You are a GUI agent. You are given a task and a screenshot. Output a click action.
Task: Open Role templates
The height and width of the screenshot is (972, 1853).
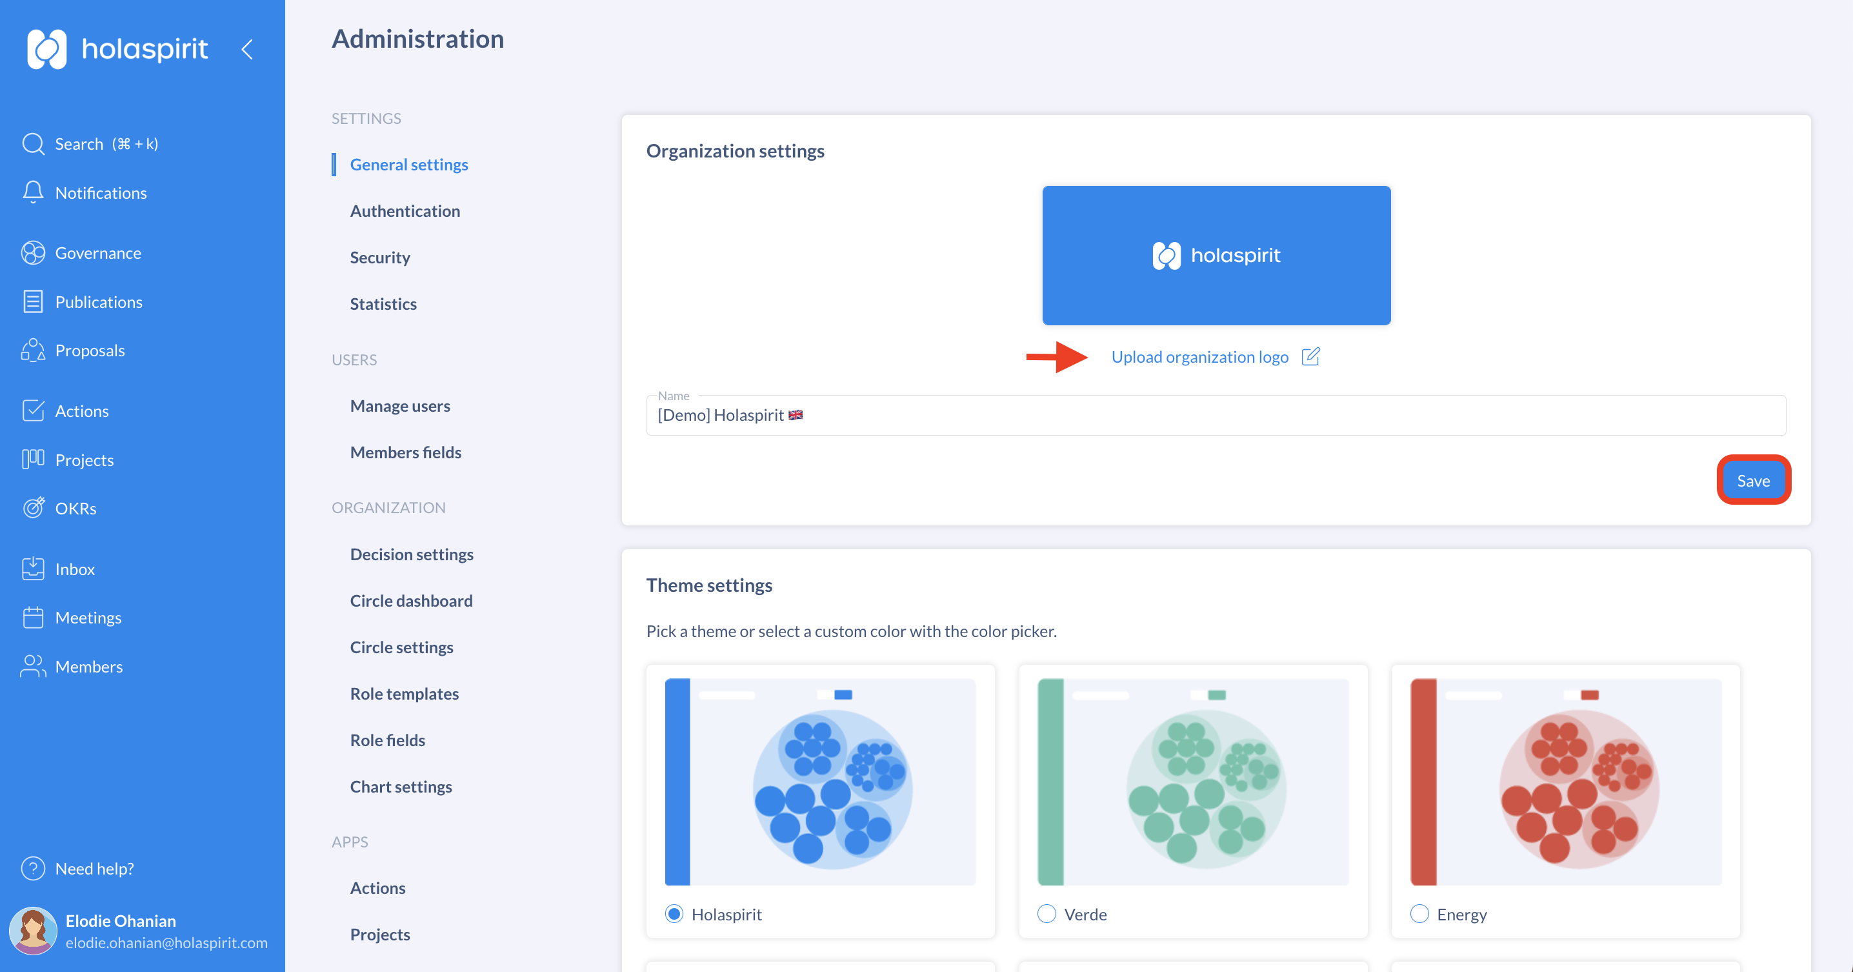[405, 694]
